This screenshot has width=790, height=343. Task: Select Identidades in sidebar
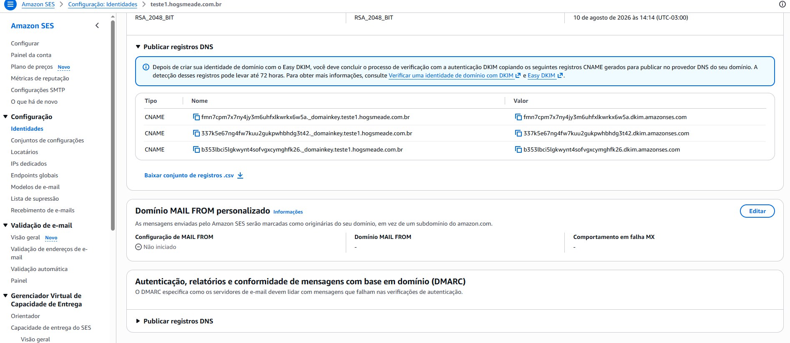pos(27,129)
